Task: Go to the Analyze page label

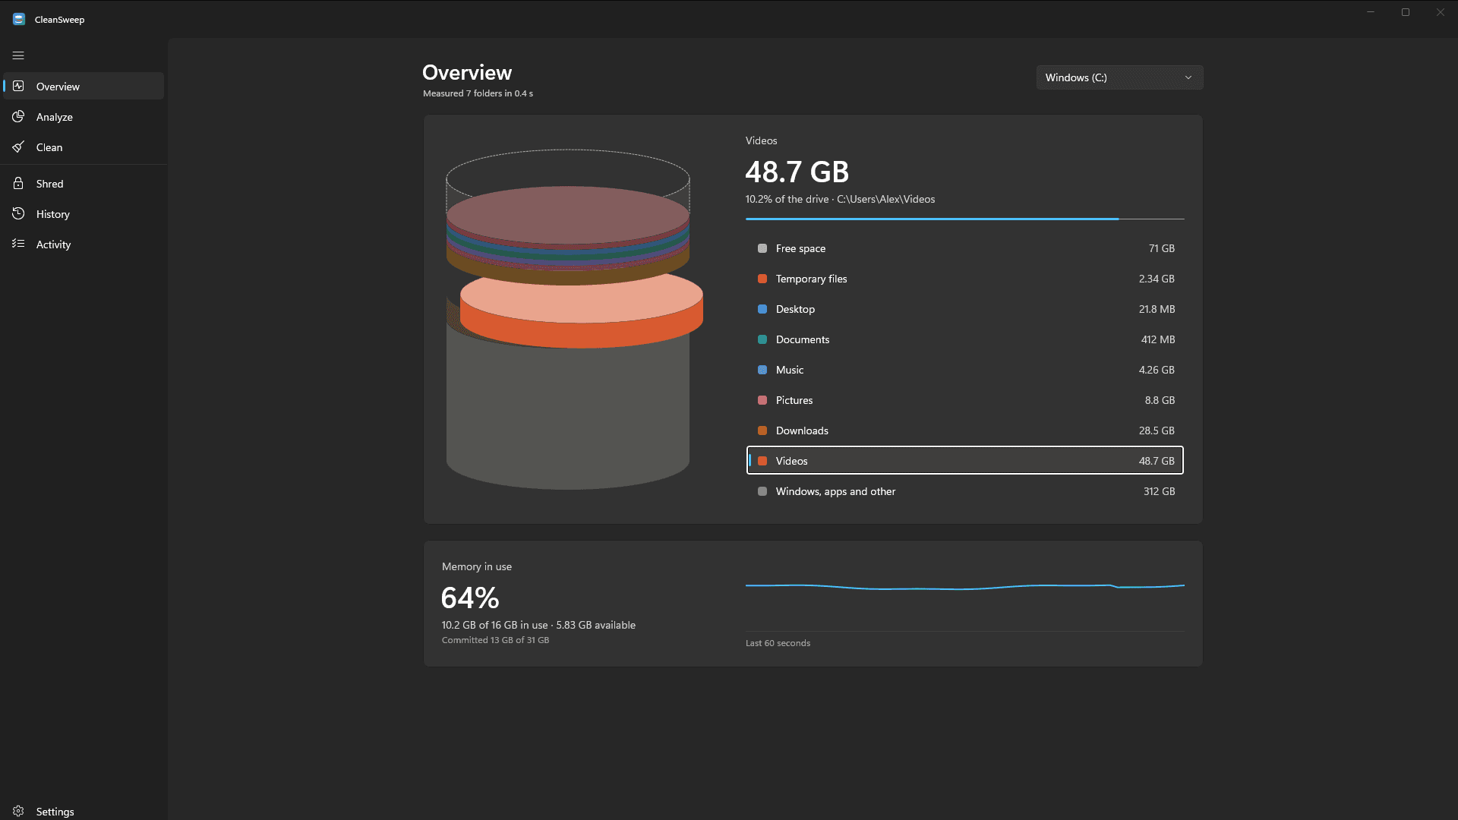Action: (55, 117)
